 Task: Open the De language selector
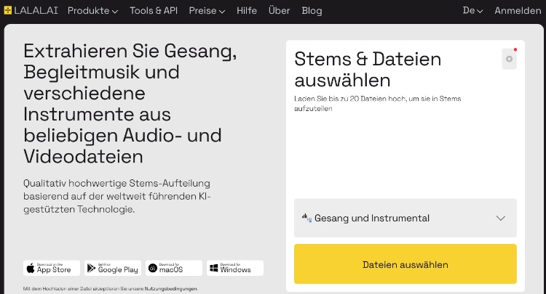coord(472,11)
